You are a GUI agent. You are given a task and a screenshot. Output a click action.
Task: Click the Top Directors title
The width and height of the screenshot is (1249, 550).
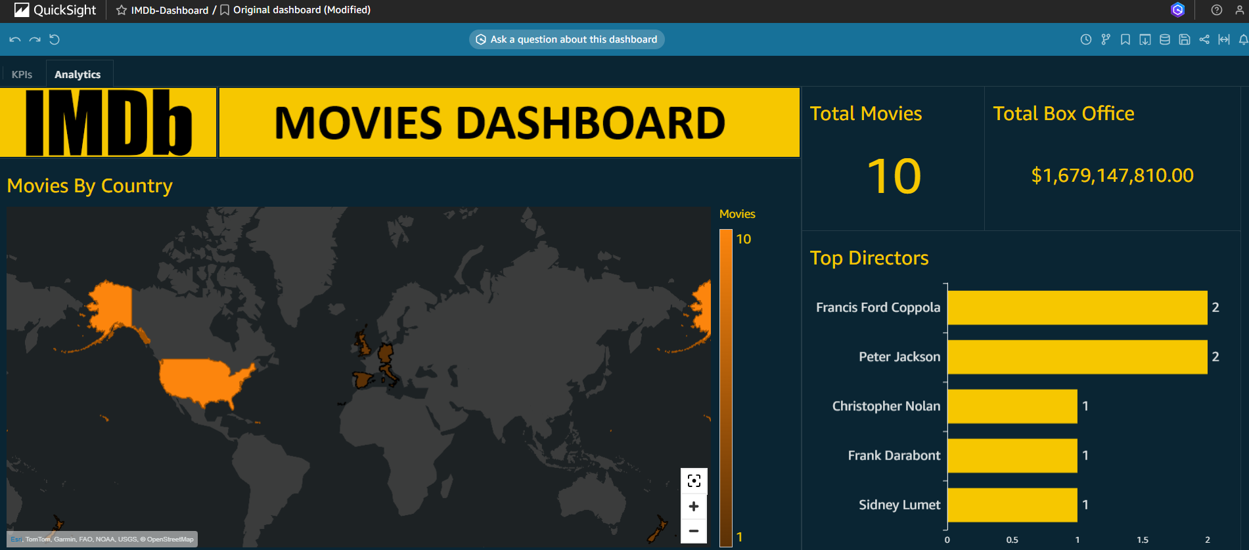coord(869,258)
